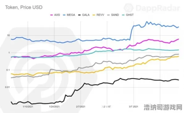Click the 0.01 y-axis label
The width and height of the screenshot is (184, 113).
tap(7, 87)
